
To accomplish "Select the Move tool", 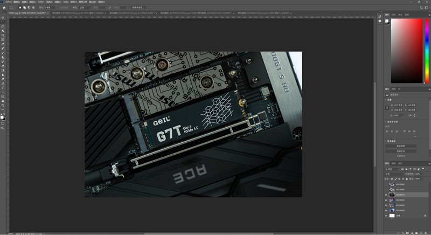I will point(3,18).
